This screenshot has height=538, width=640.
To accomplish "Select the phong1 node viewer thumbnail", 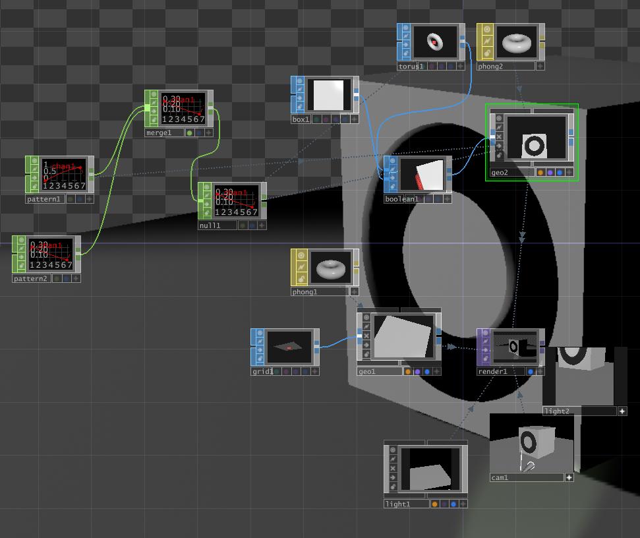I will pyautogui.click(x=331, y=268).
